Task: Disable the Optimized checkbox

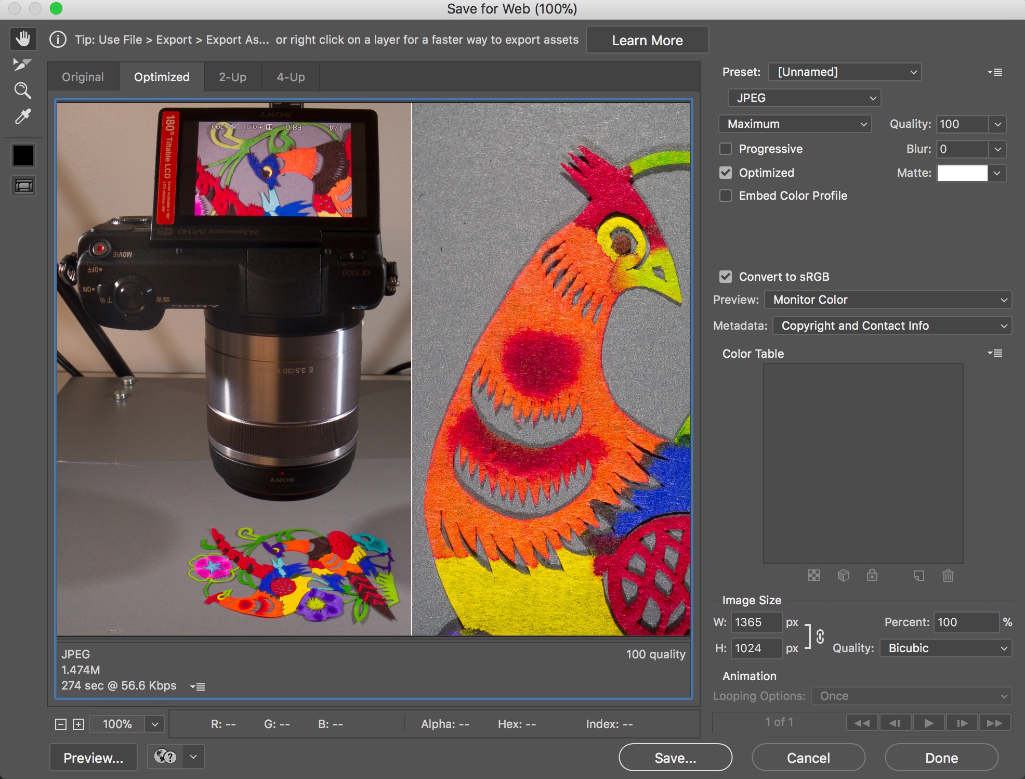Action: [x=726, y=173]
